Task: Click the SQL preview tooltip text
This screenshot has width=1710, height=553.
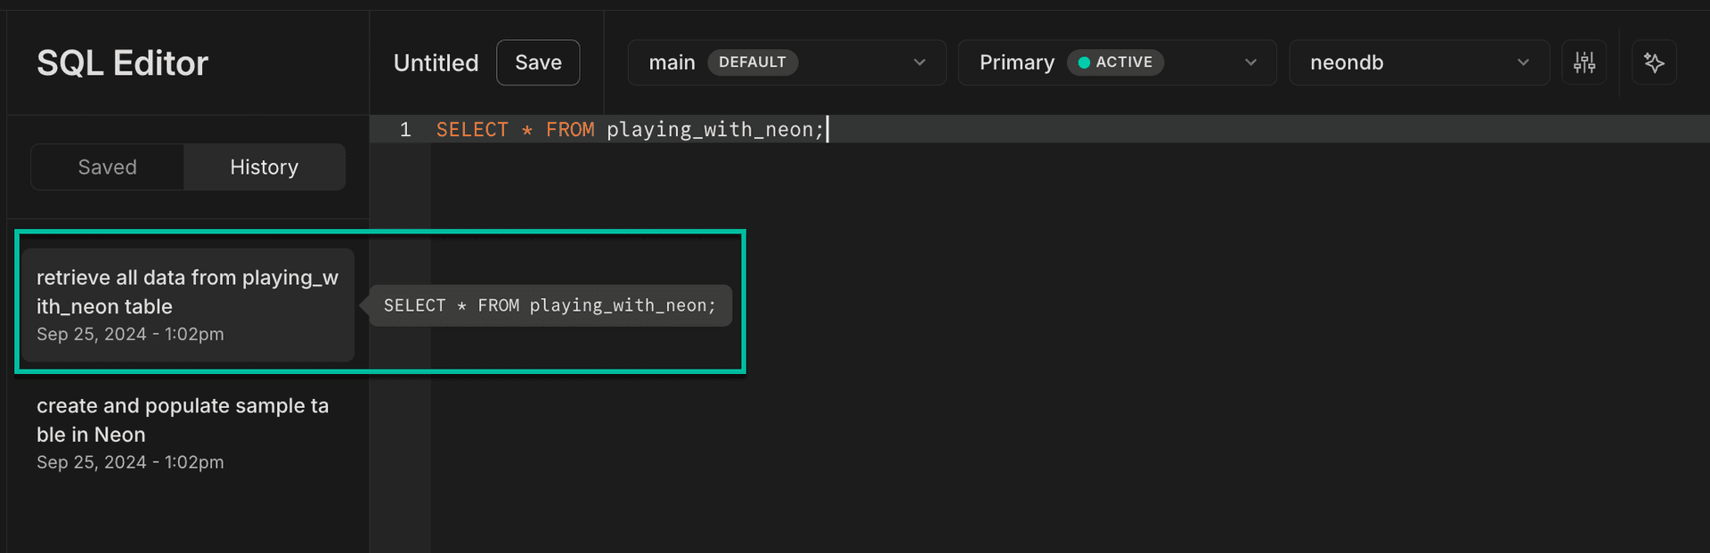Action: tap(550, 305)
